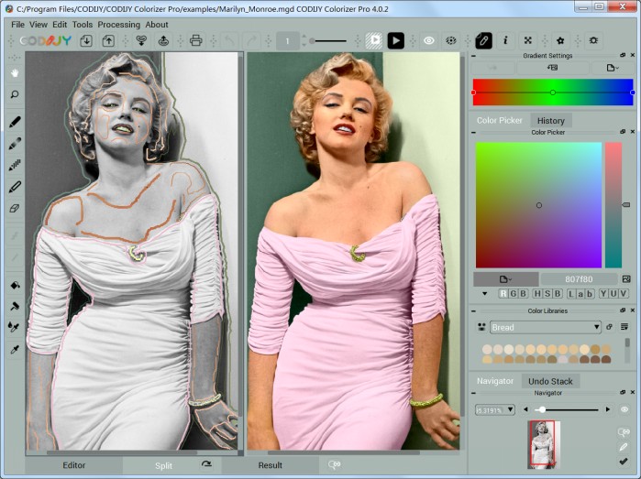The image size is (641, 479).
Task: Click the full image processing play button
Action: click(x=396, y=40)
